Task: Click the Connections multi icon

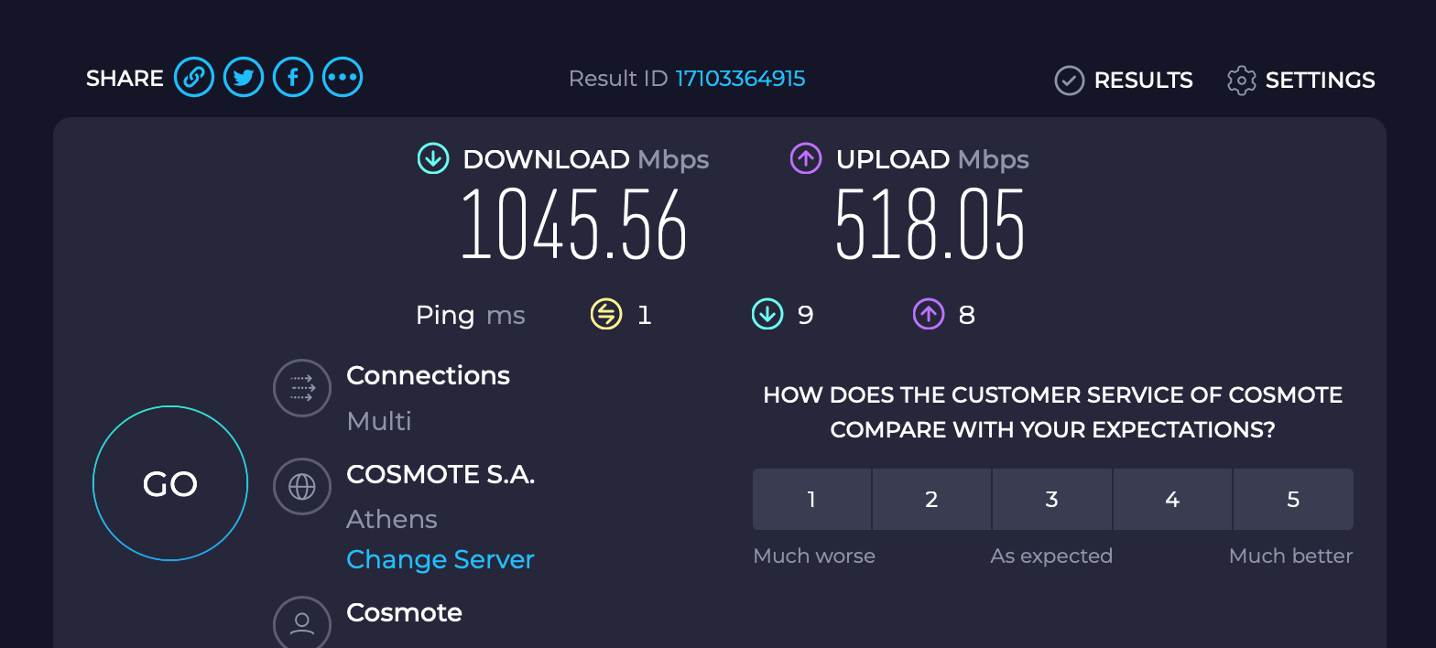Action: (x=302, y=388)
